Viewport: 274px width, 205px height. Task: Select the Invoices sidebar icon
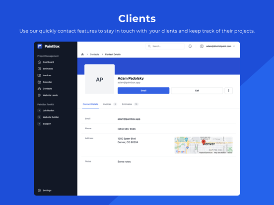pyautogui.click(x=39, y=75)
